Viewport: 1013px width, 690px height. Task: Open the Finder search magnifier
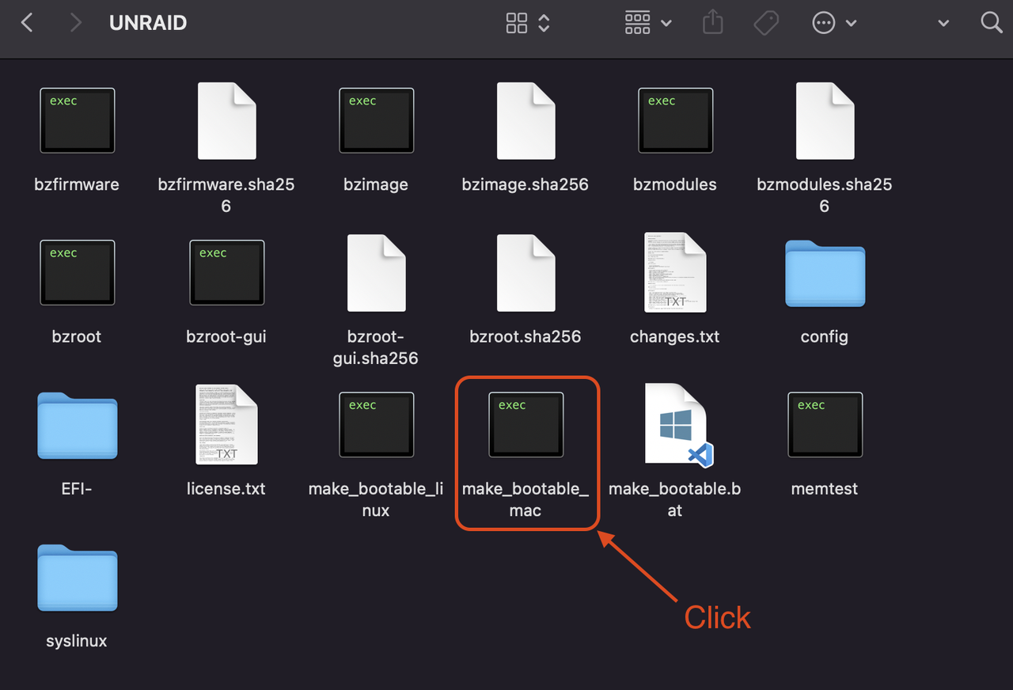[x=991, y=23]
